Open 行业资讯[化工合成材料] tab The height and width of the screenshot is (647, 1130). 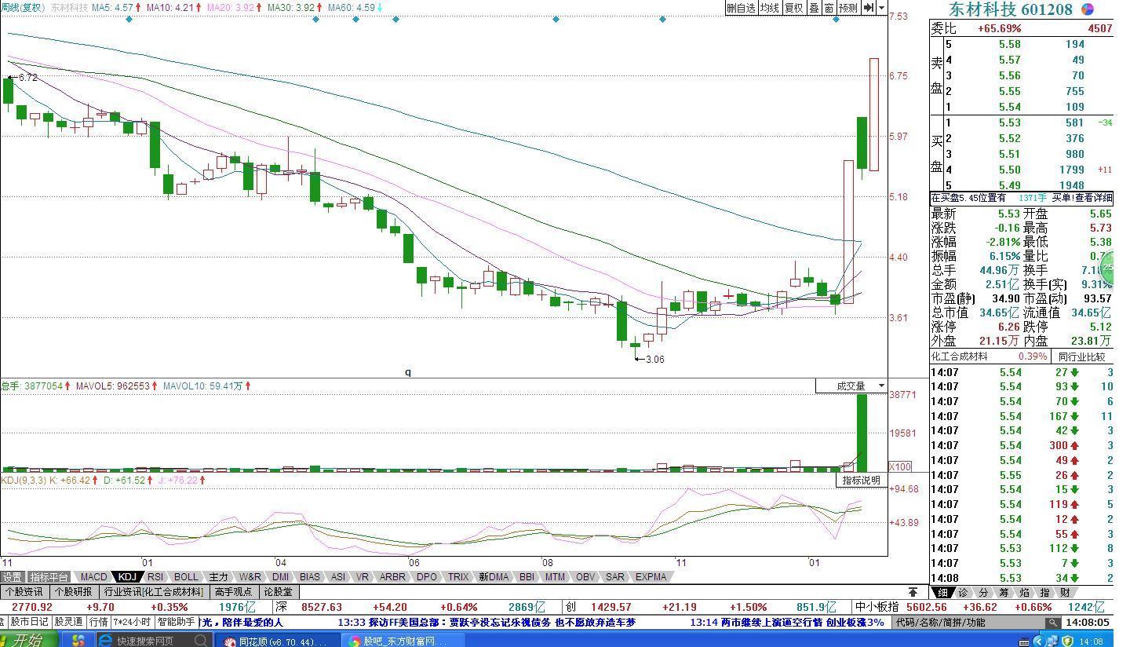pyautogui.click(x=154, y=592)
